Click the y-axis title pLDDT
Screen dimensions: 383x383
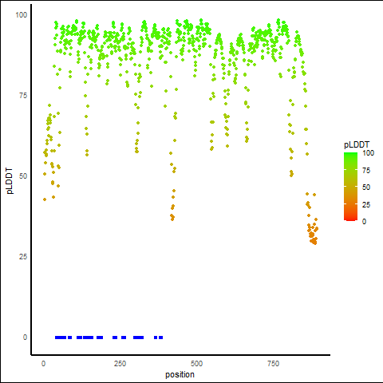[x=10, y=181]
